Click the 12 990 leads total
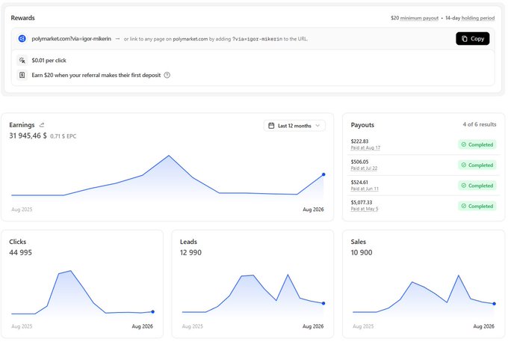Viewport: 508px width, 342px height. 190,252
